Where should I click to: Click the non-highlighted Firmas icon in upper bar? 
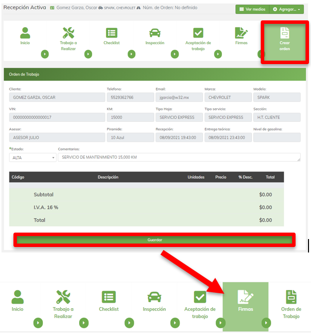point(241,33)
